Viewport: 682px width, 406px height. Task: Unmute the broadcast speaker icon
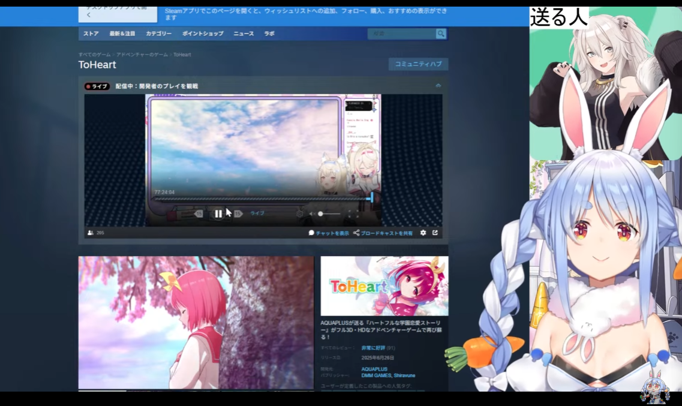coord(312,213)
